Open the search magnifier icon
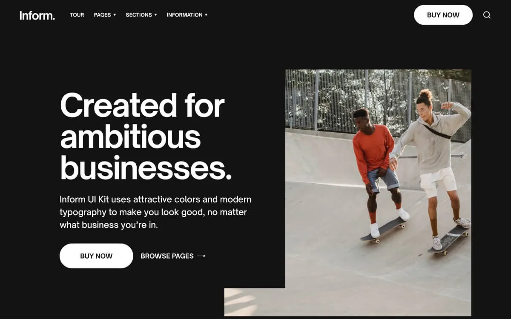 point(487,15)
